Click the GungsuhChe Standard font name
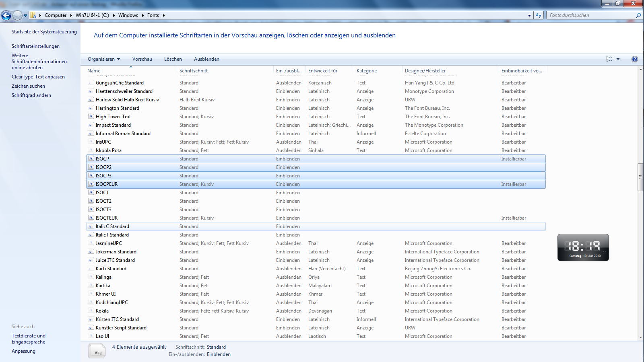This screenshot has height=362, width=644. pyautogui.click(x=120, y=83)
